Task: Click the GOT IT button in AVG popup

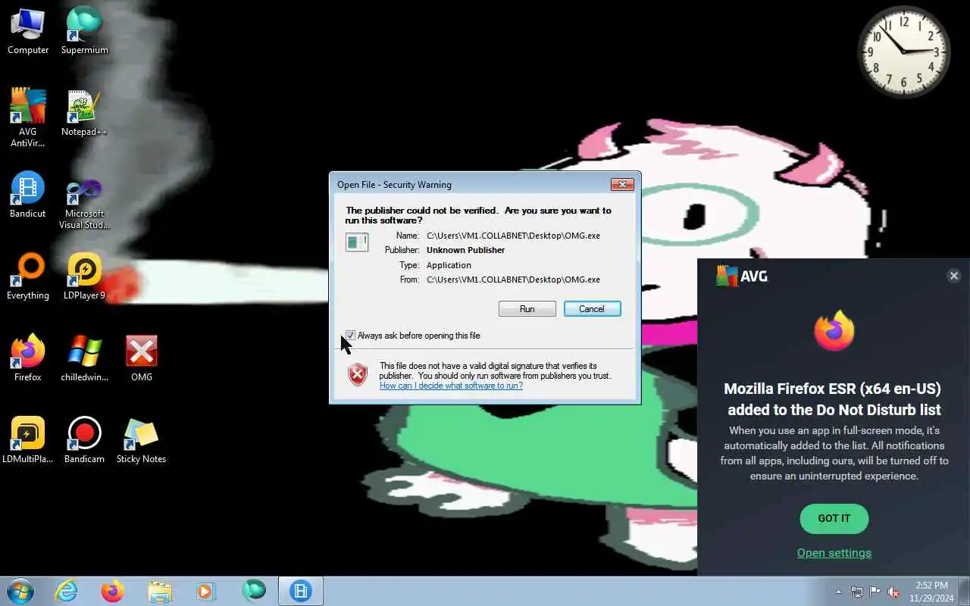Action: pyautogui.click(x=834, y=519)
